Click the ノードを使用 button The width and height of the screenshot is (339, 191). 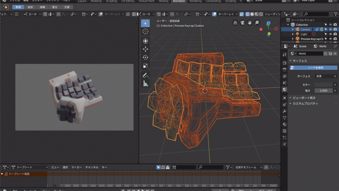(x=314, y=68)
